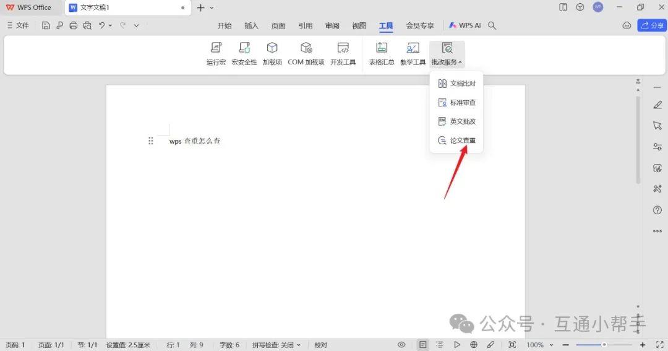Expand the quick access toolbar customize arrow
This screenshot has width=668, height=351.
tap(136, 25)
